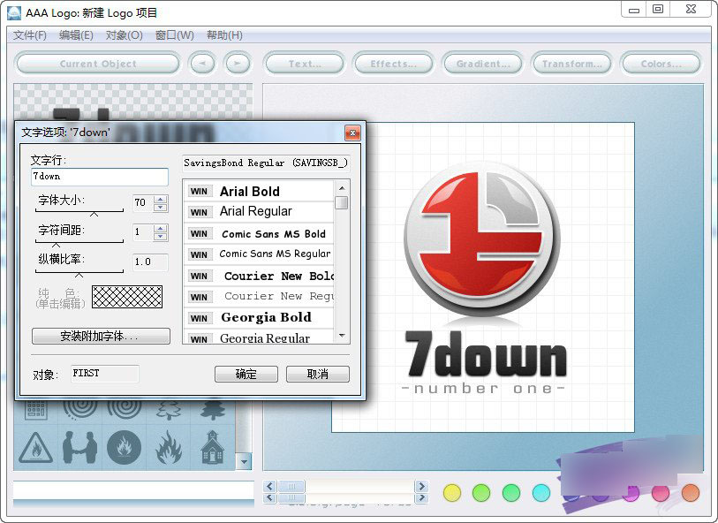This screenshot has width=718, height=523.
Task: Confirm with the 确定 button
Action: 246,375
